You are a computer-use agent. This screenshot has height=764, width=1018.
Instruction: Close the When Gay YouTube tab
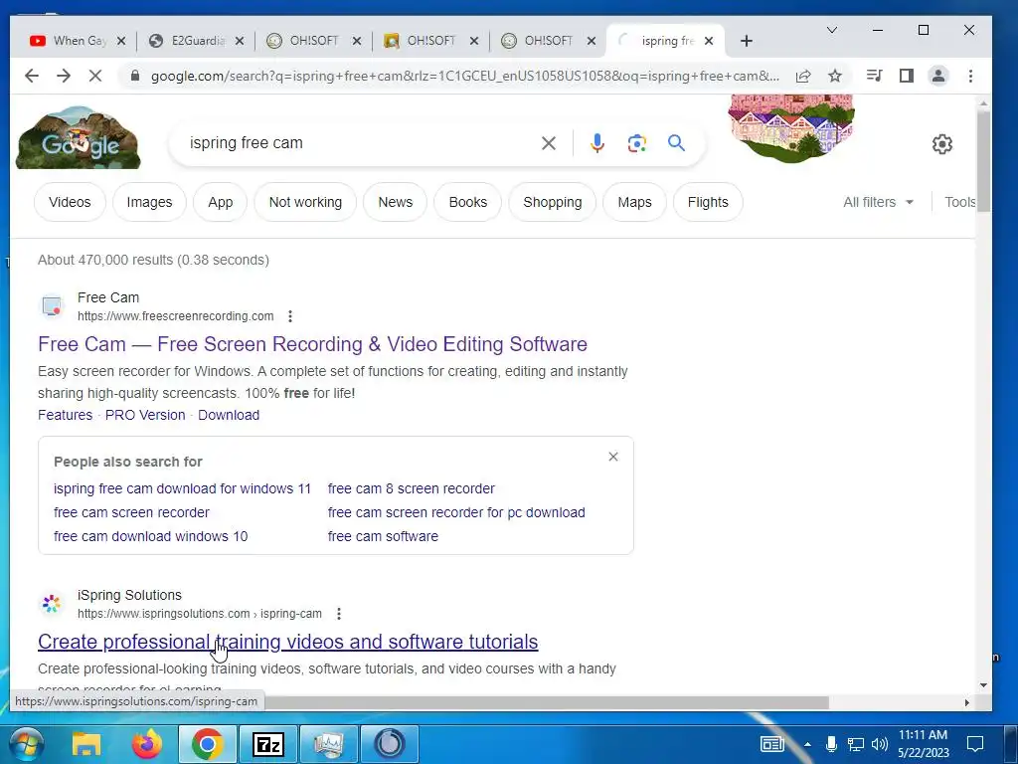[x=120, y=41]
